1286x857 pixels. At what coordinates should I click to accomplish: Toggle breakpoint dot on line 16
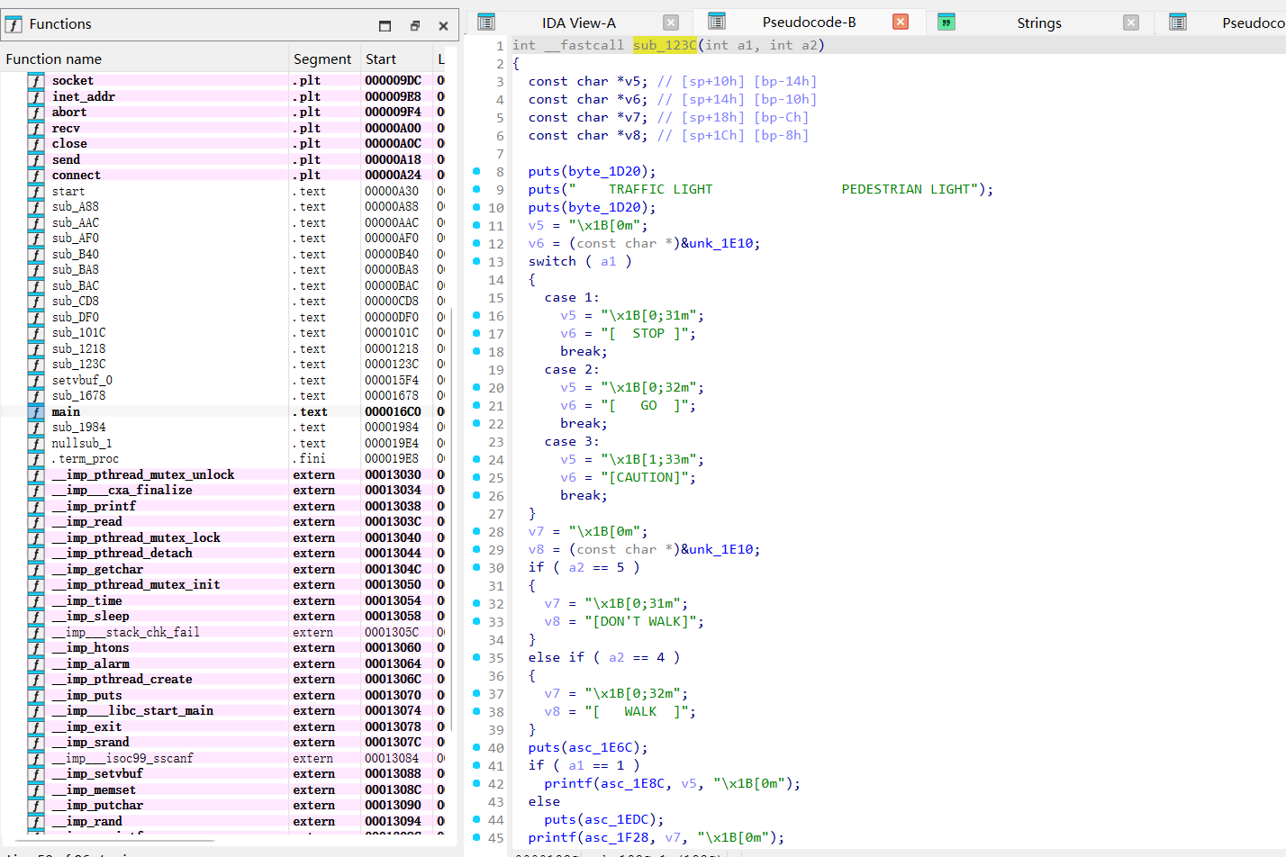[x=476, y=315]
